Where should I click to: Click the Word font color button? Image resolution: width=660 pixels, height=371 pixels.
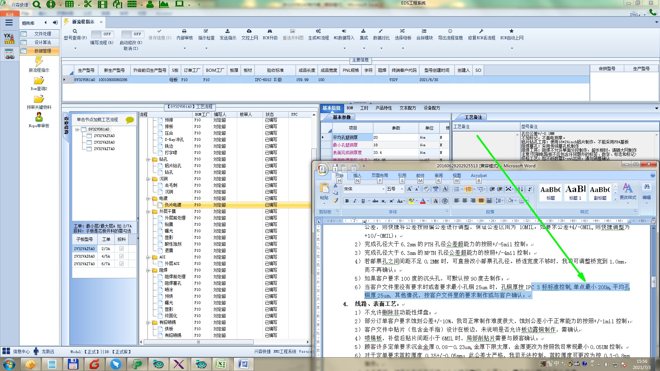(423, 201)
